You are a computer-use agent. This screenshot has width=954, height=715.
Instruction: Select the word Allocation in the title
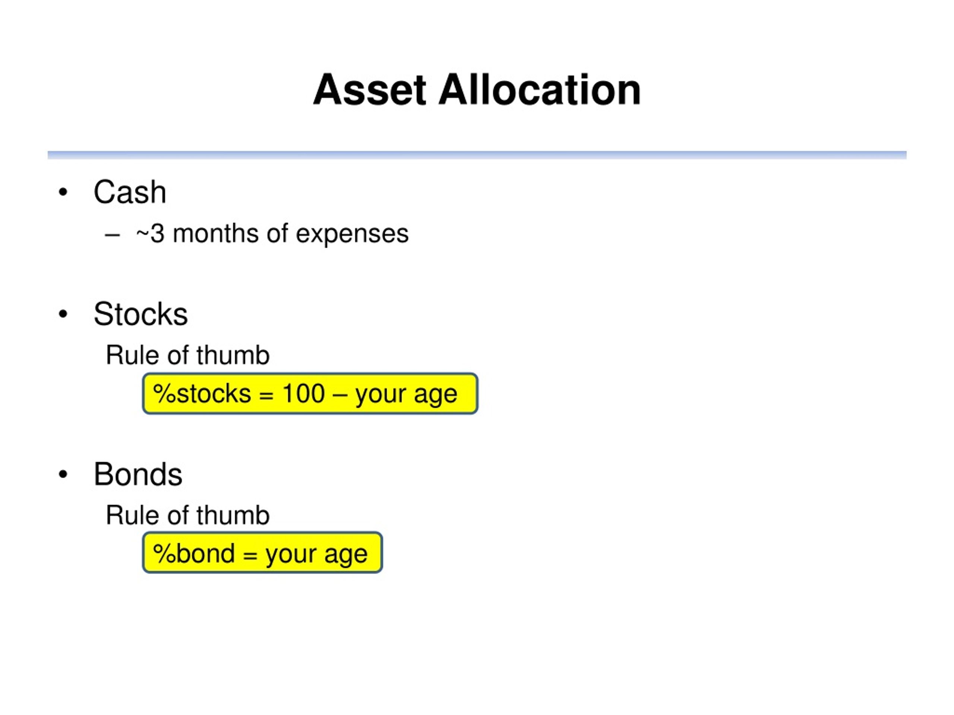coord(540,90)
